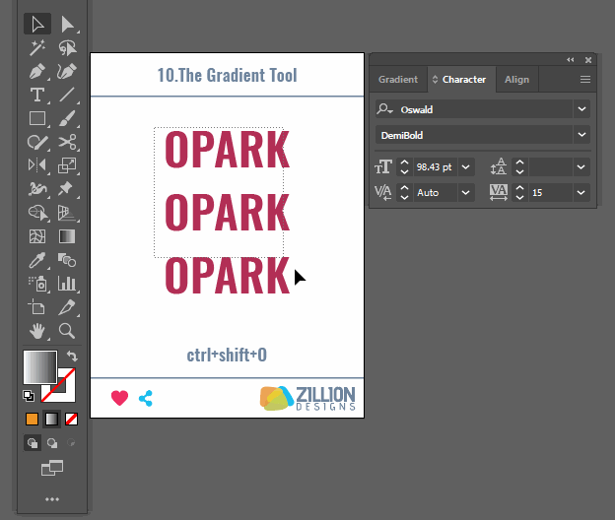Activate the Type tool
The height and width of the screenshot is (520, 615).
(37, 96)
